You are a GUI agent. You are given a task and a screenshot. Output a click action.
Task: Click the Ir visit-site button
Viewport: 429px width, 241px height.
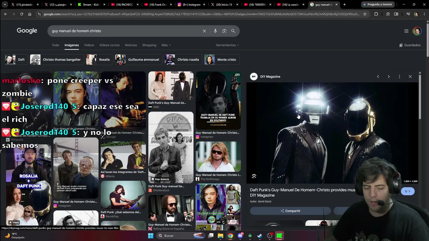pos(408,191)
